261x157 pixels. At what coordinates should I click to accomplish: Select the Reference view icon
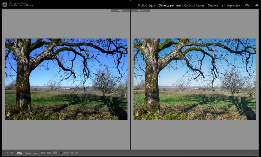[x=11, y=153]
